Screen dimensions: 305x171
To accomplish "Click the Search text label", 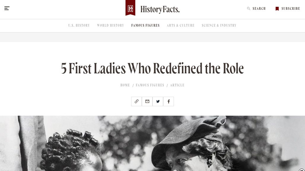I will pos(259,9).
